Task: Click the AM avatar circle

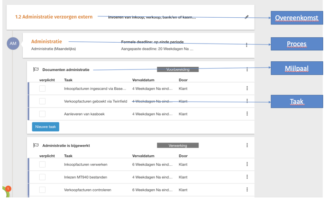Action: tap(13, 44)
